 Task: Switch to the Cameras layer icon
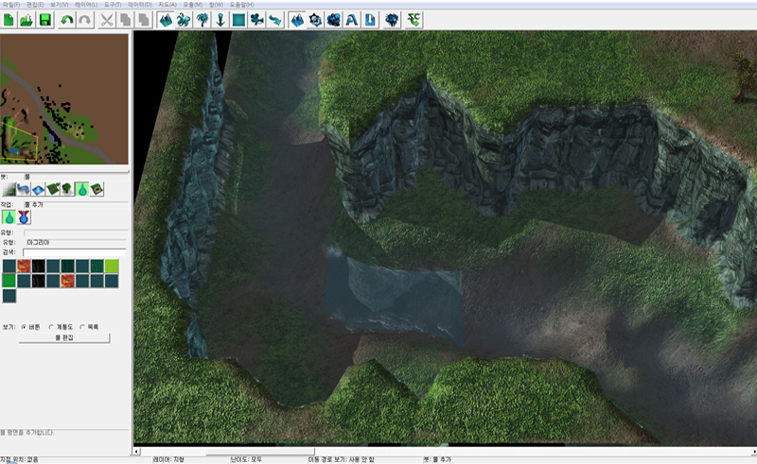pyautogui.click(x=256, y=20)
